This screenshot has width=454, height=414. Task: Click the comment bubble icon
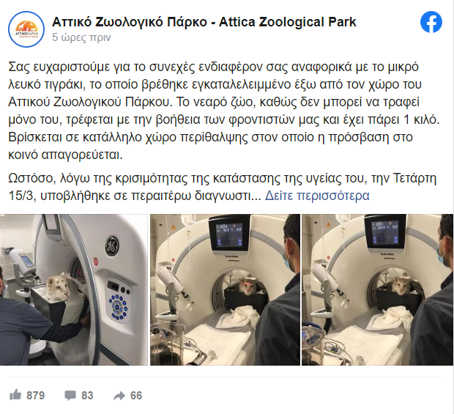70,396
